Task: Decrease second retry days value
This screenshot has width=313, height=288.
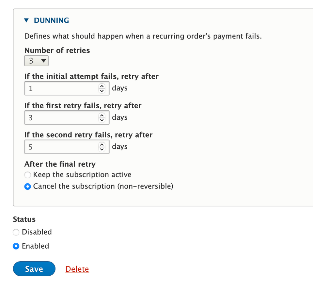Action: click(x=102, y=149)
